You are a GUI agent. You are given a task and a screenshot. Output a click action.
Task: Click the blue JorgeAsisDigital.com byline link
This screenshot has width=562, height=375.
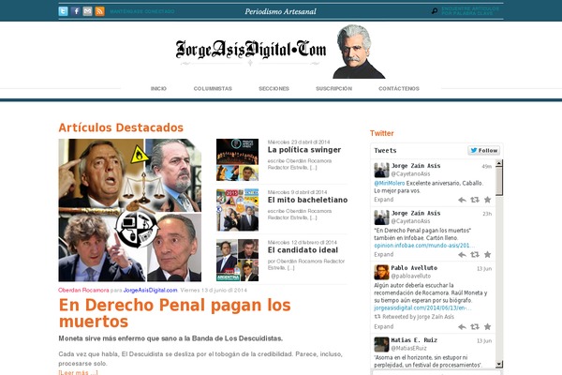150,290
